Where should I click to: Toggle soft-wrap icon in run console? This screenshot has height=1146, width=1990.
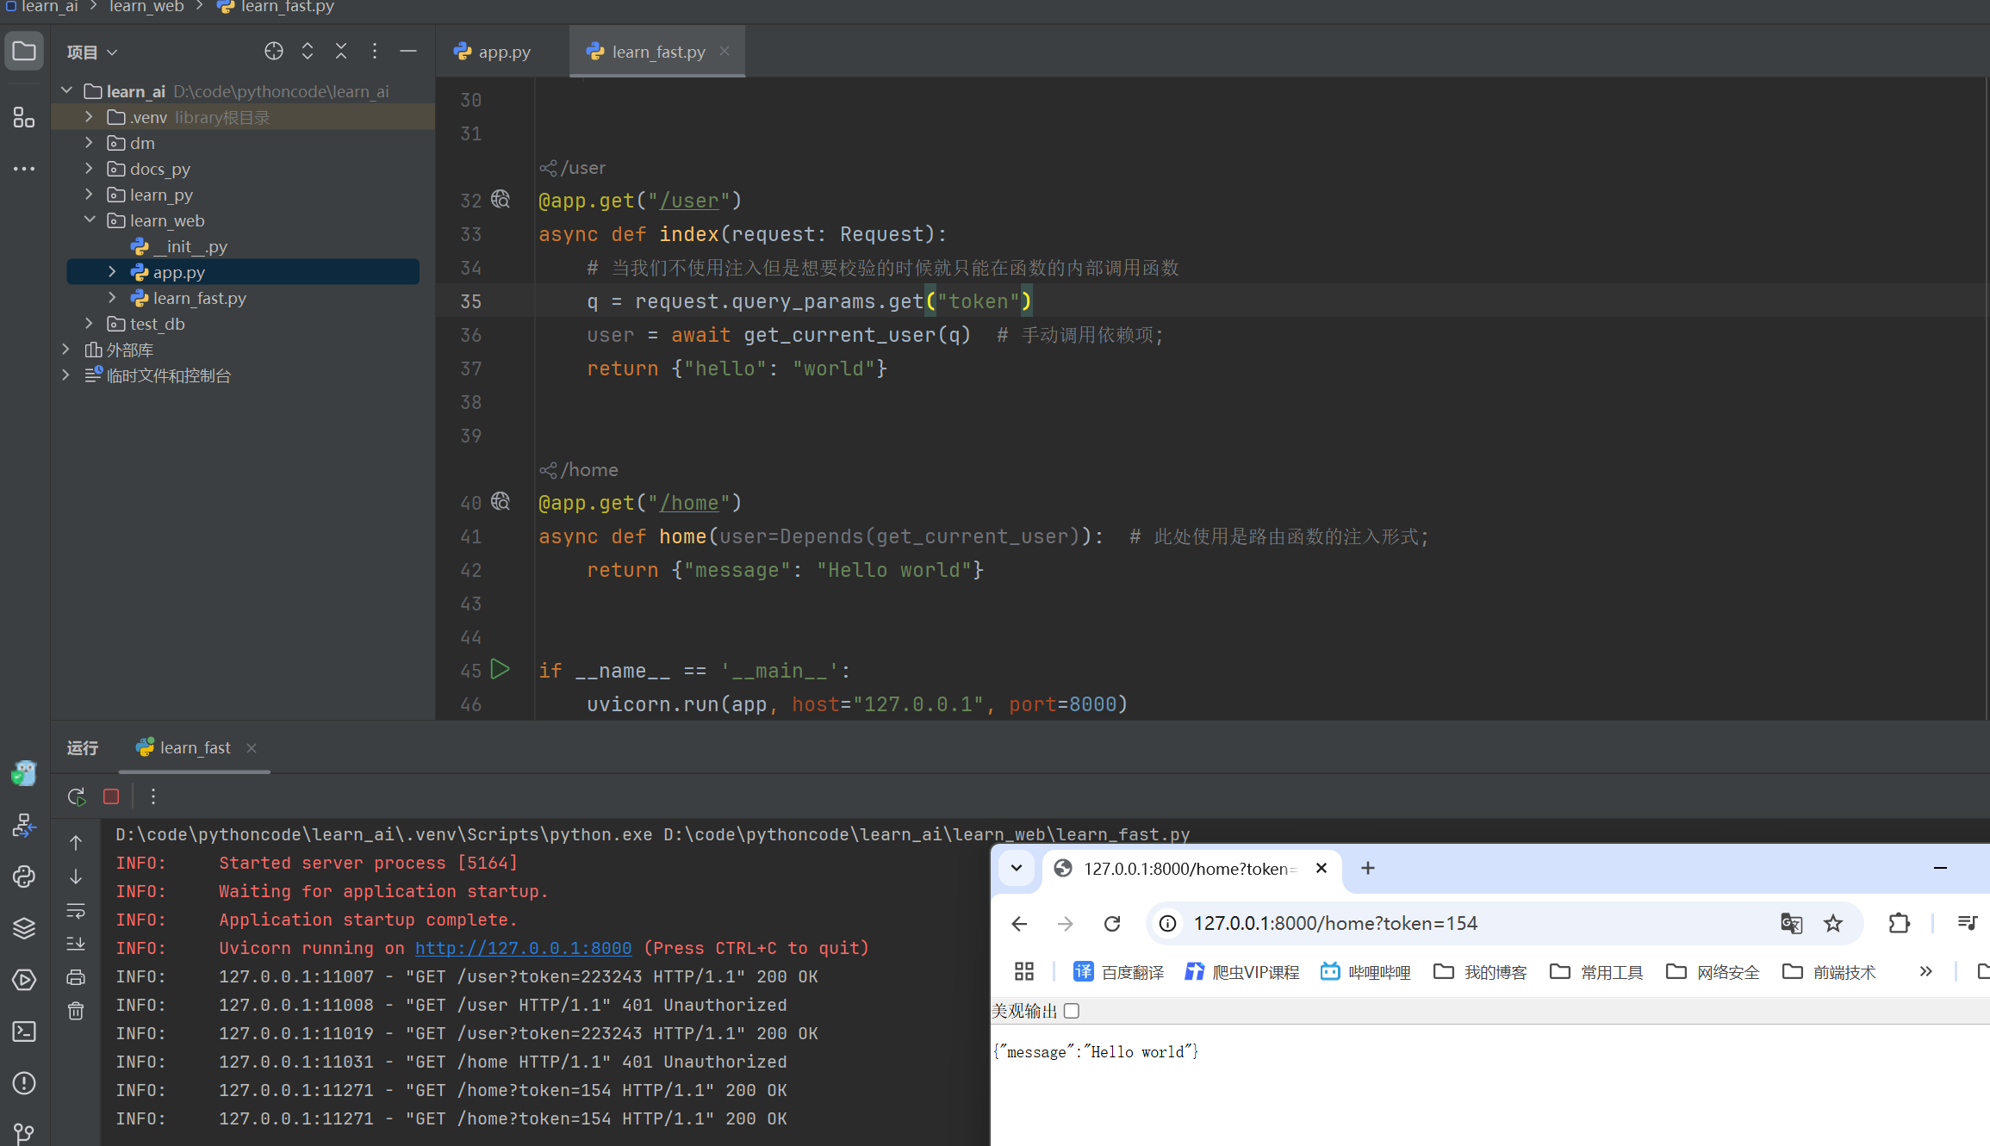click(x=76, y=910)
